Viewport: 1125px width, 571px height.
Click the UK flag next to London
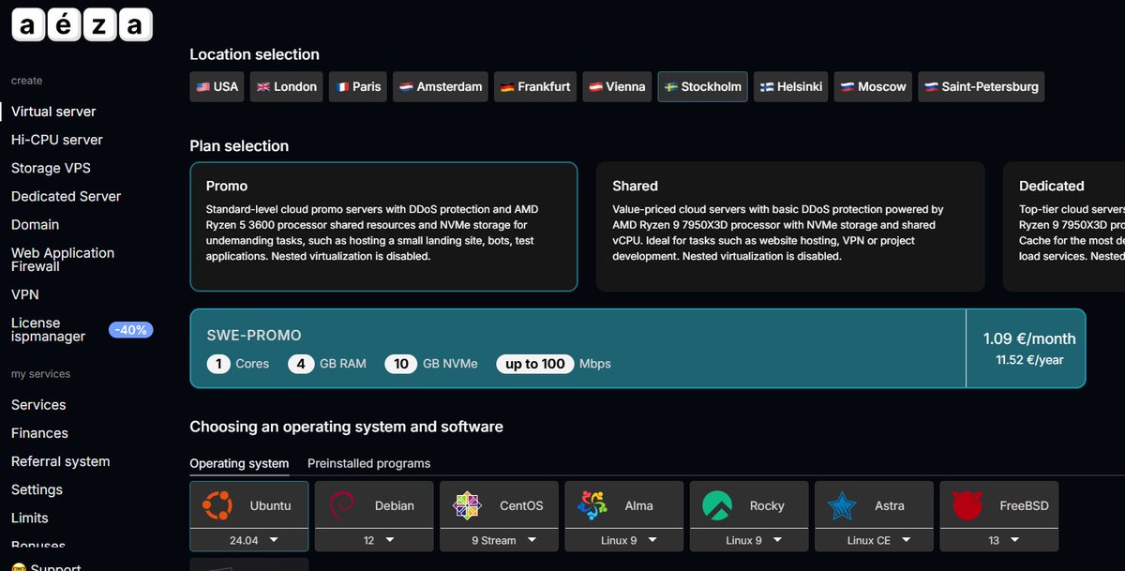(x=263, y=86)
